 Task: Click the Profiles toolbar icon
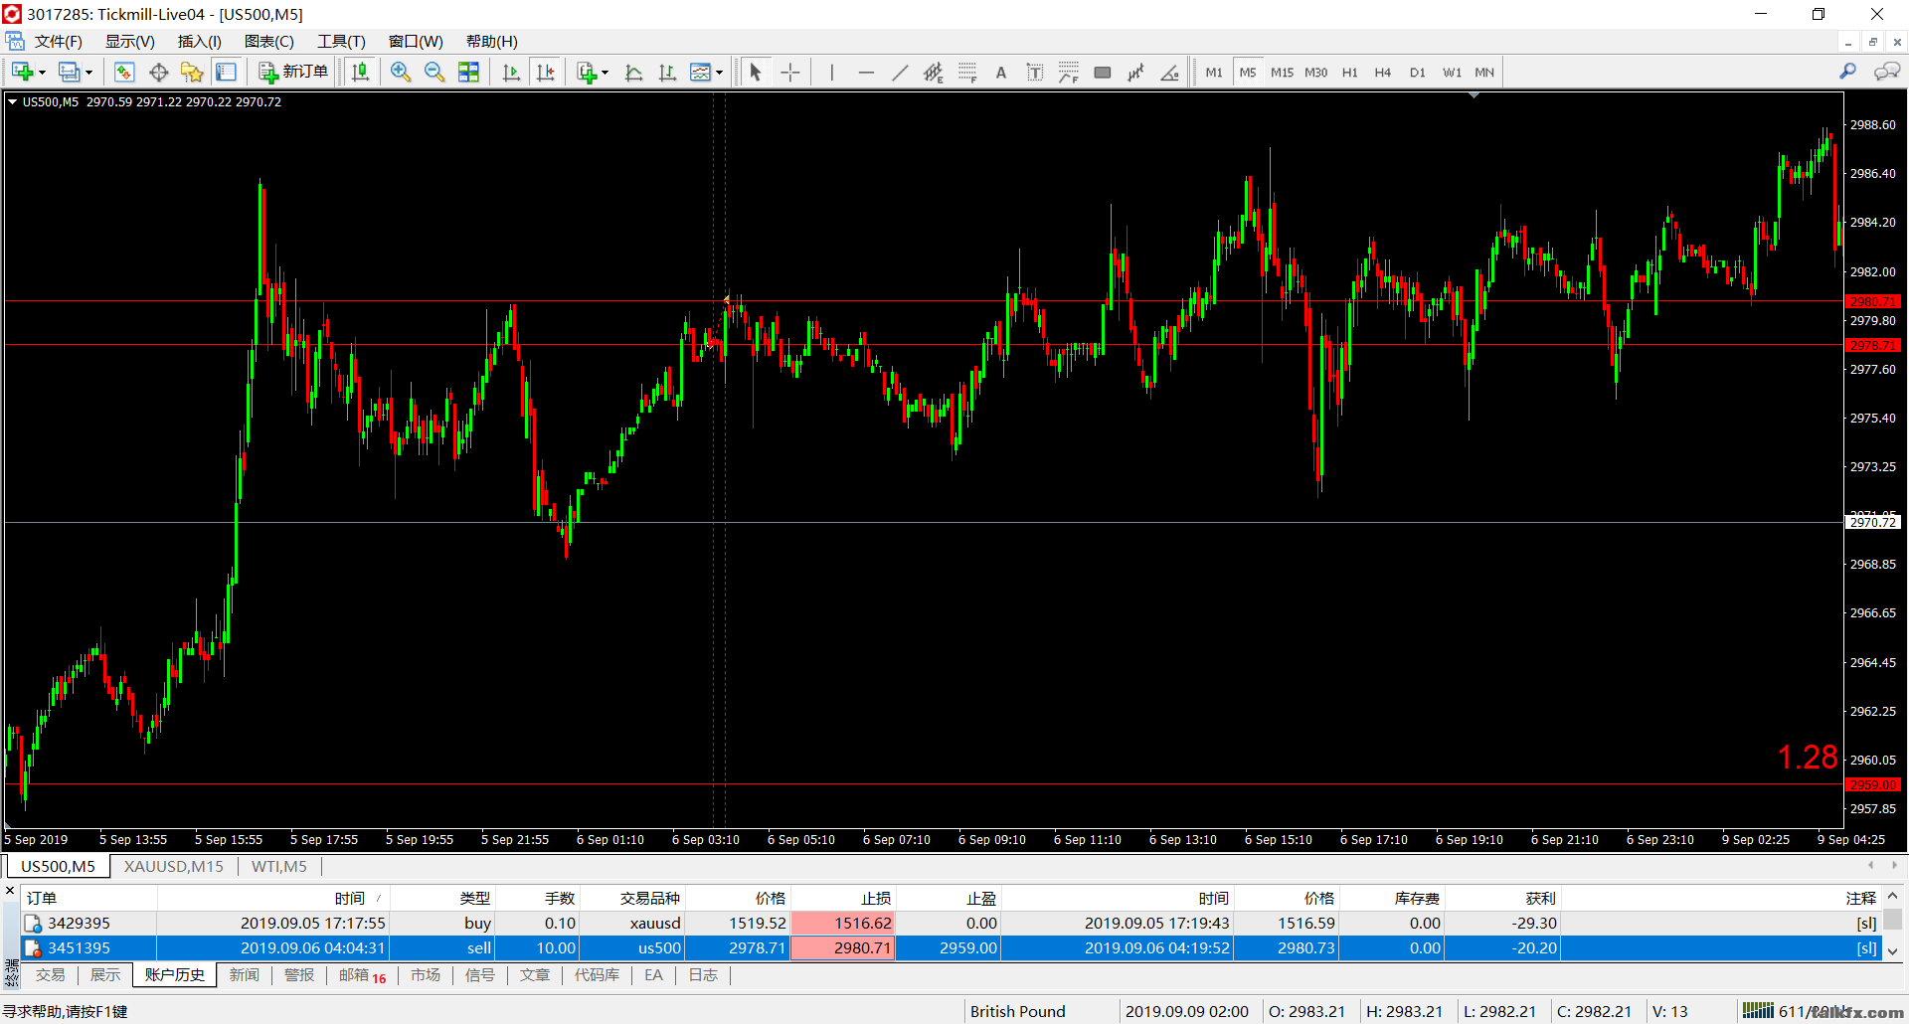coord(69,72)
